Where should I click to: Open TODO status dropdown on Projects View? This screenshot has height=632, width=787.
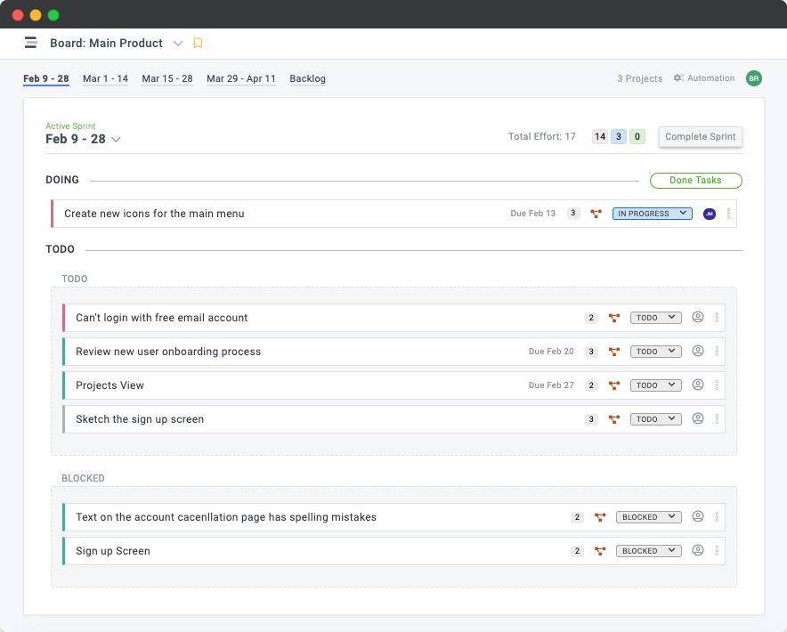[x=655, y=385]
